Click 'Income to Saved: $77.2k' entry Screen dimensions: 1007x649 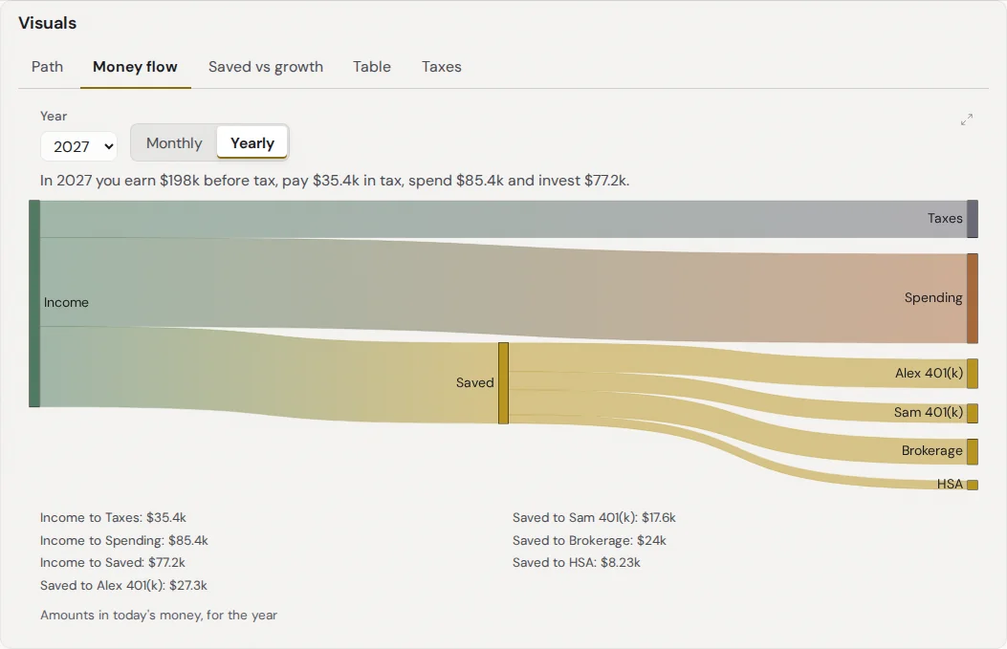click(x=113, y=562)
